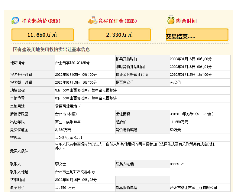The width and height of the screenshot is (236, 193).
Task: Click the 限时竞价开始时间 label cell
Action: (143, 67)
